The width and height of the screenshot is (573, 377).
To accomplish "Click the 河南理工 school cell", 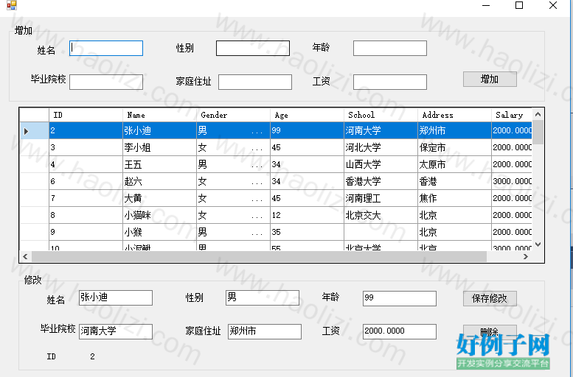I will click(x=381, y=198).
